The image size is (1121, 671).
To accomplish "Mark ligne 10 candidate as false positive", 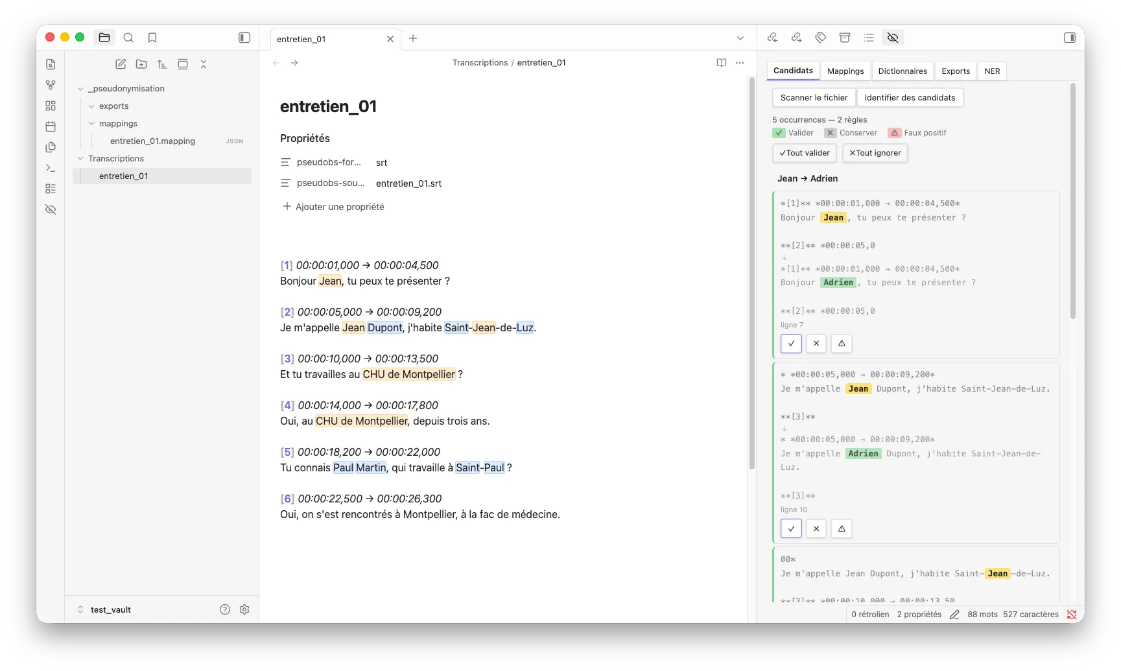I will 842,529.
